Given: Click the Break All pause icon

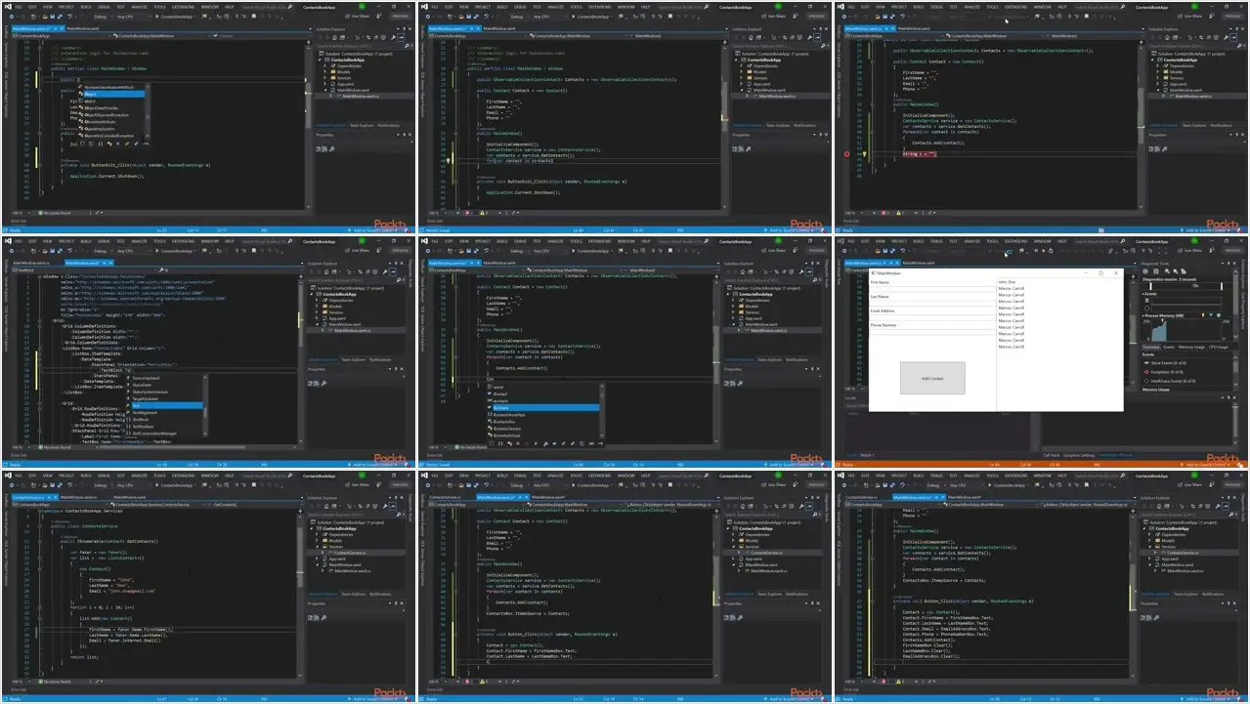Looking at the screenshot, I should click(1036, 251).
